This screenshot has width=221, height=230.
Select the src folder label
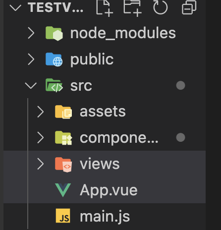pos(81,86)
